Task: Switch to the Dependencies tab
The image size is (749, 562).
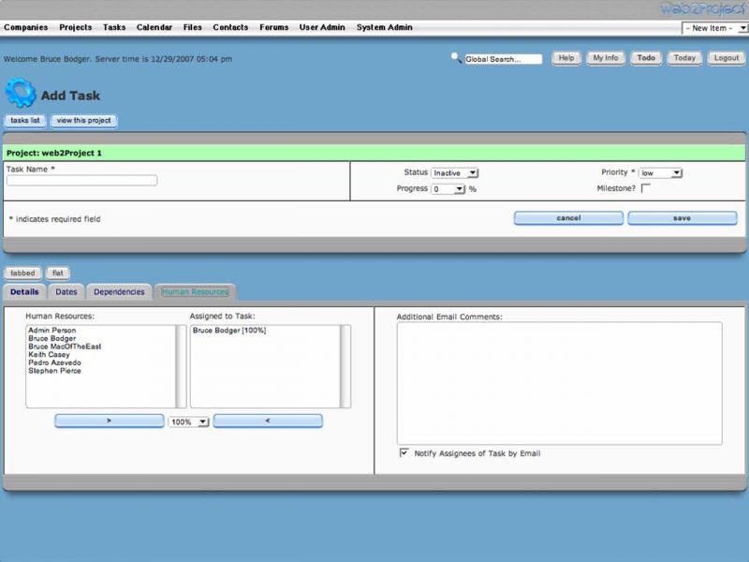Action: pos(119,291)
